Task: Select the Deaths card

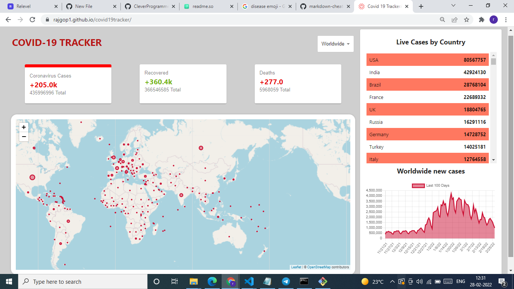Action: tap(298, 84)
